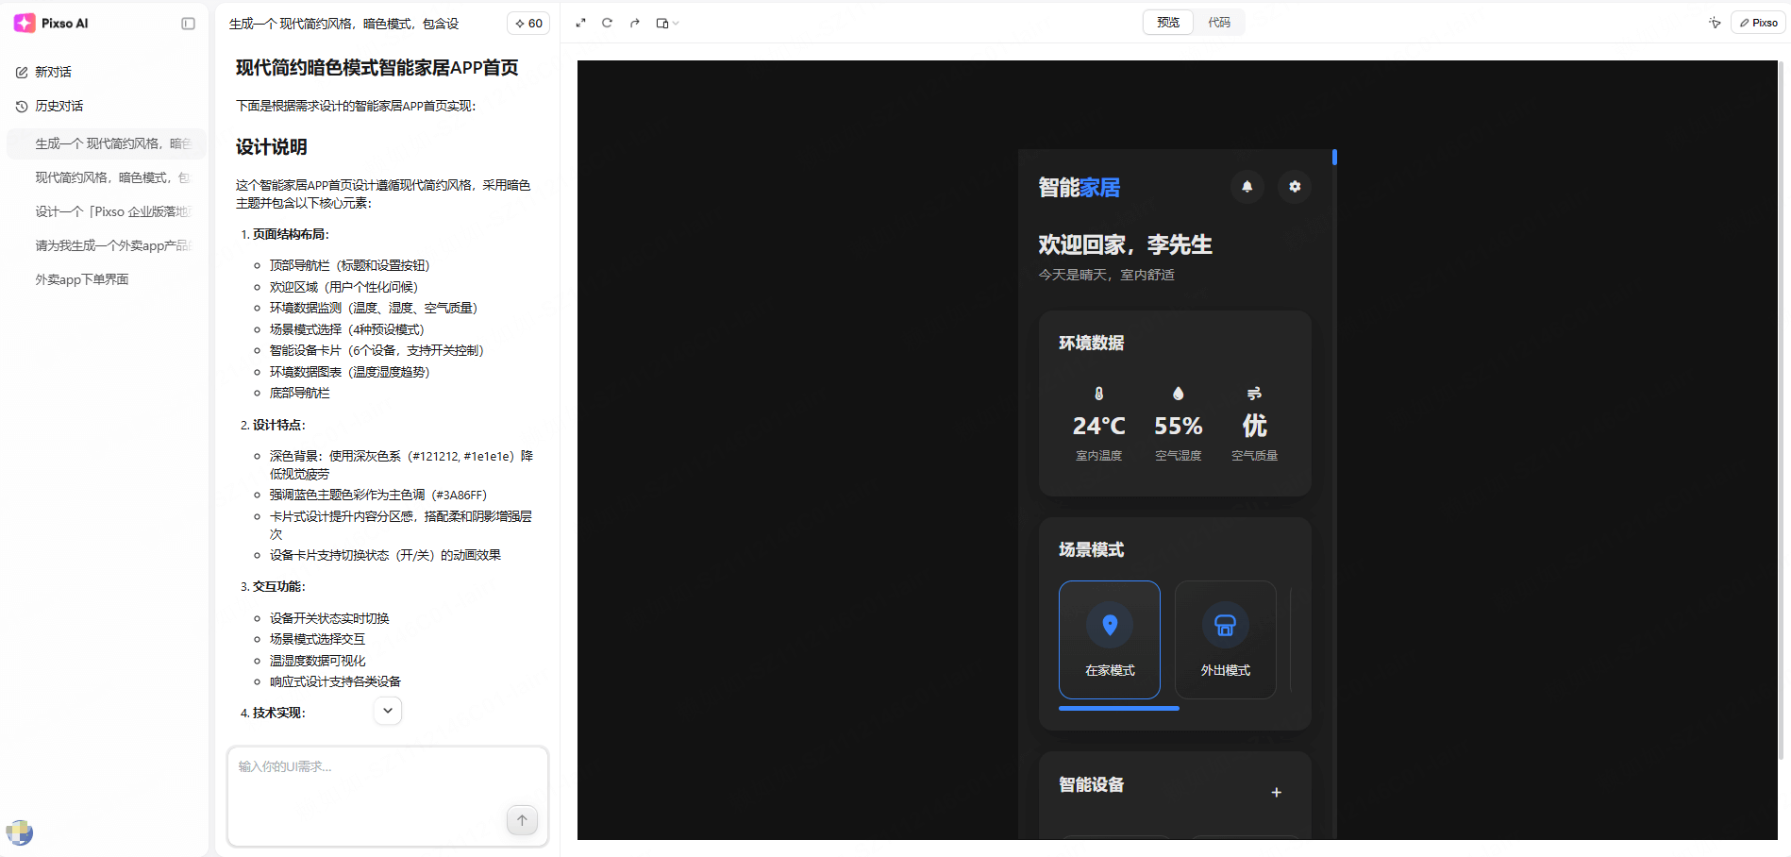1791x857 pixels.
Task: Click the blue progress indicator under scene modes
Action: (x=1119, y=708)
